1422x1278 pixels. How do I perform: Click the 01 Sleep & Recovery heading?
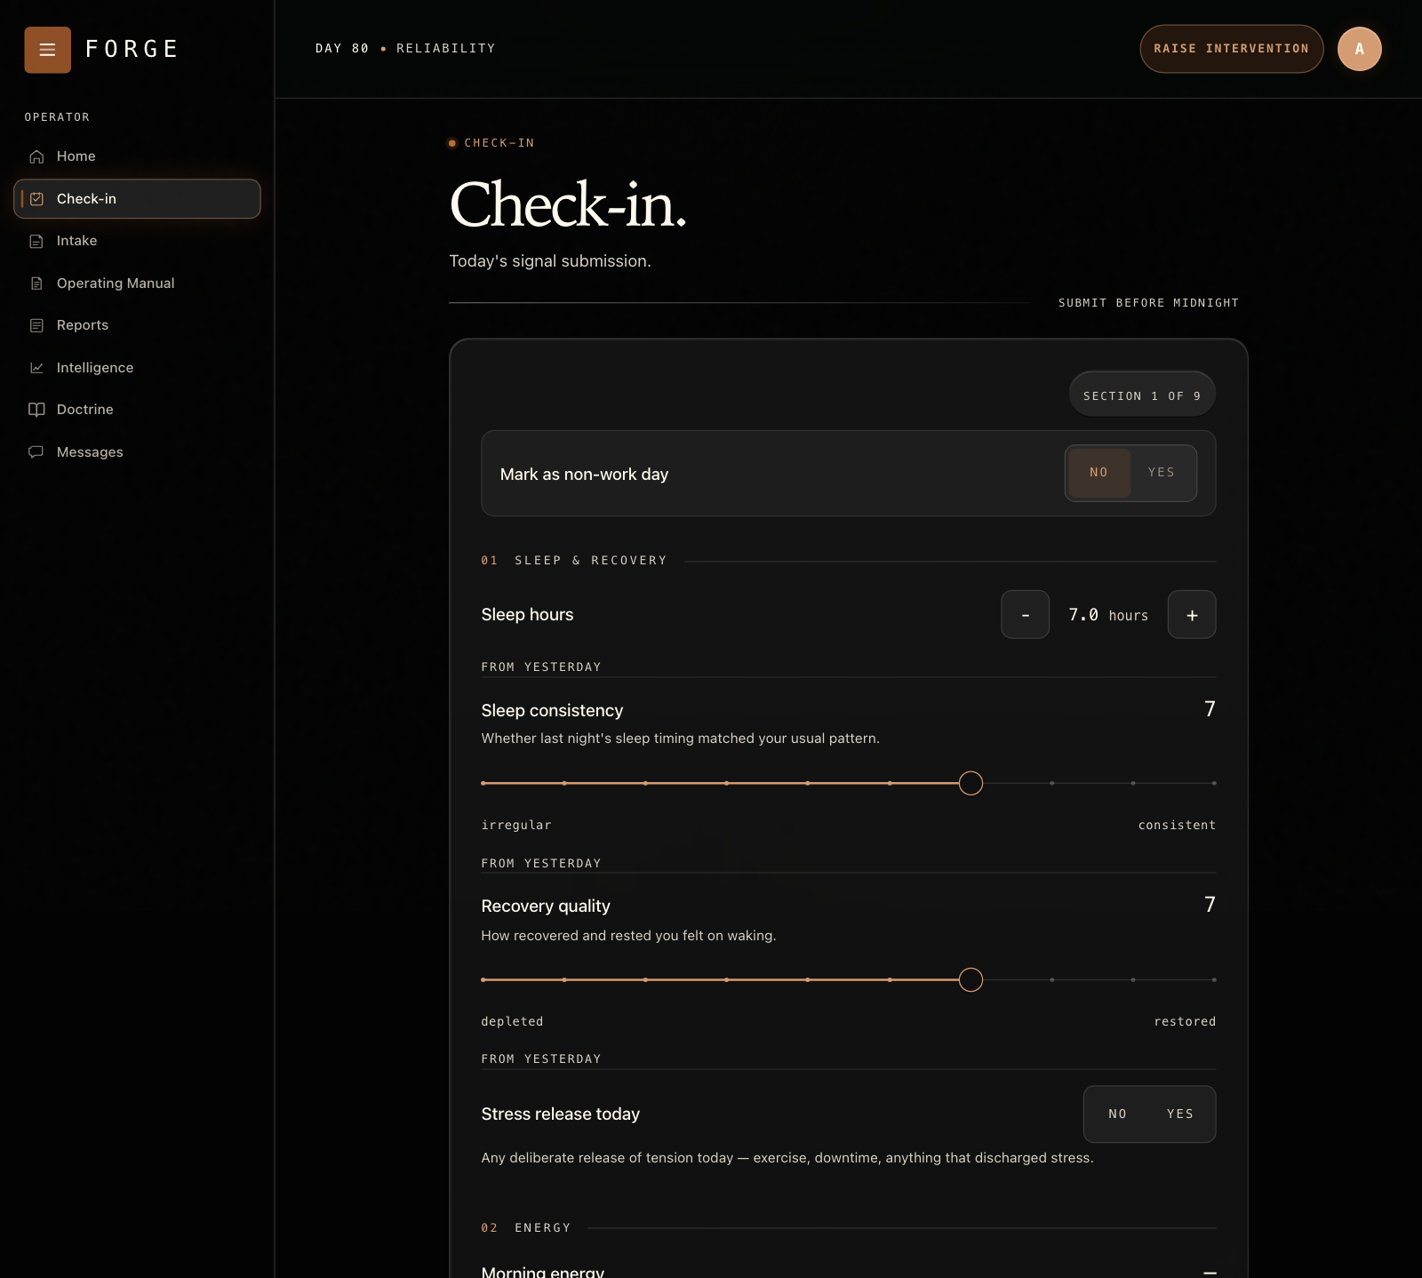coord(574,561)
